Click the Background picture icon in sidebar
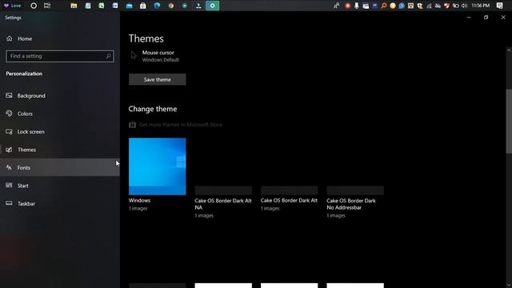 click(9, 95)
